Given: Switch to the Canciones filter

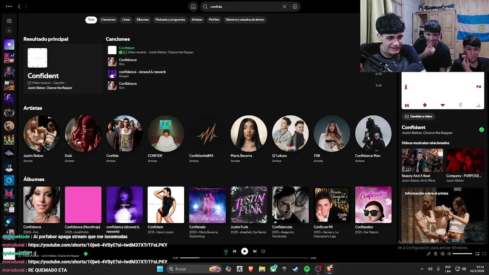Looking at the screenshot, I should point(108,19).
